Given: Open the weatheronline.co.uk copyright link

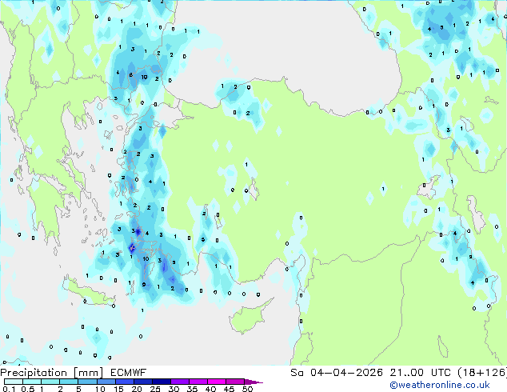Looking at the screenshot, I should (440, 385).
